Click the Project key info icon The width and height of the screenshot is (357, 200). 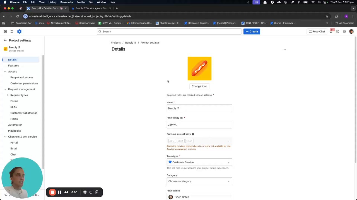click(x=181, y=118)
